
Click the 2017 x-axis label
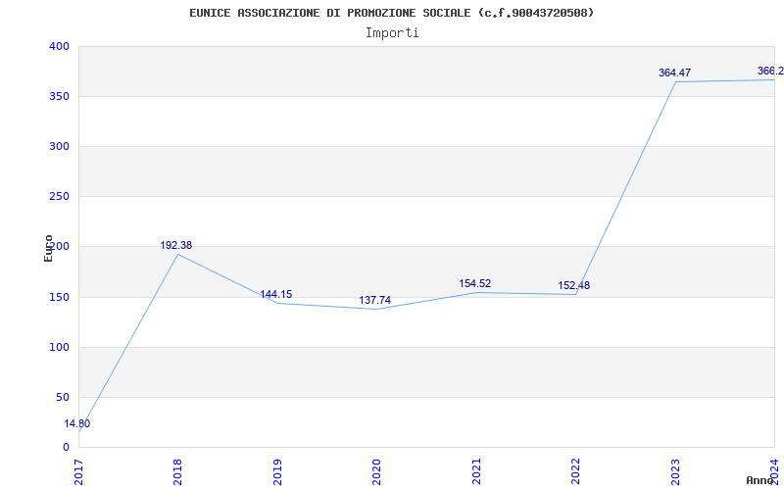tap(78, 471)
